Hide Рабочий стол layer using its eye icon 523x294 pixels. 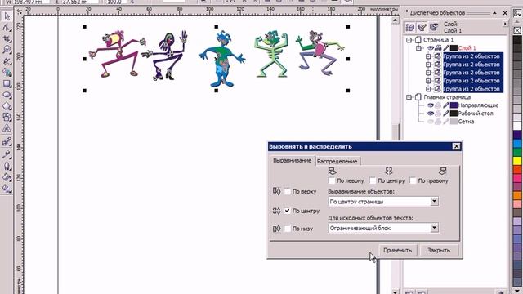431,114
